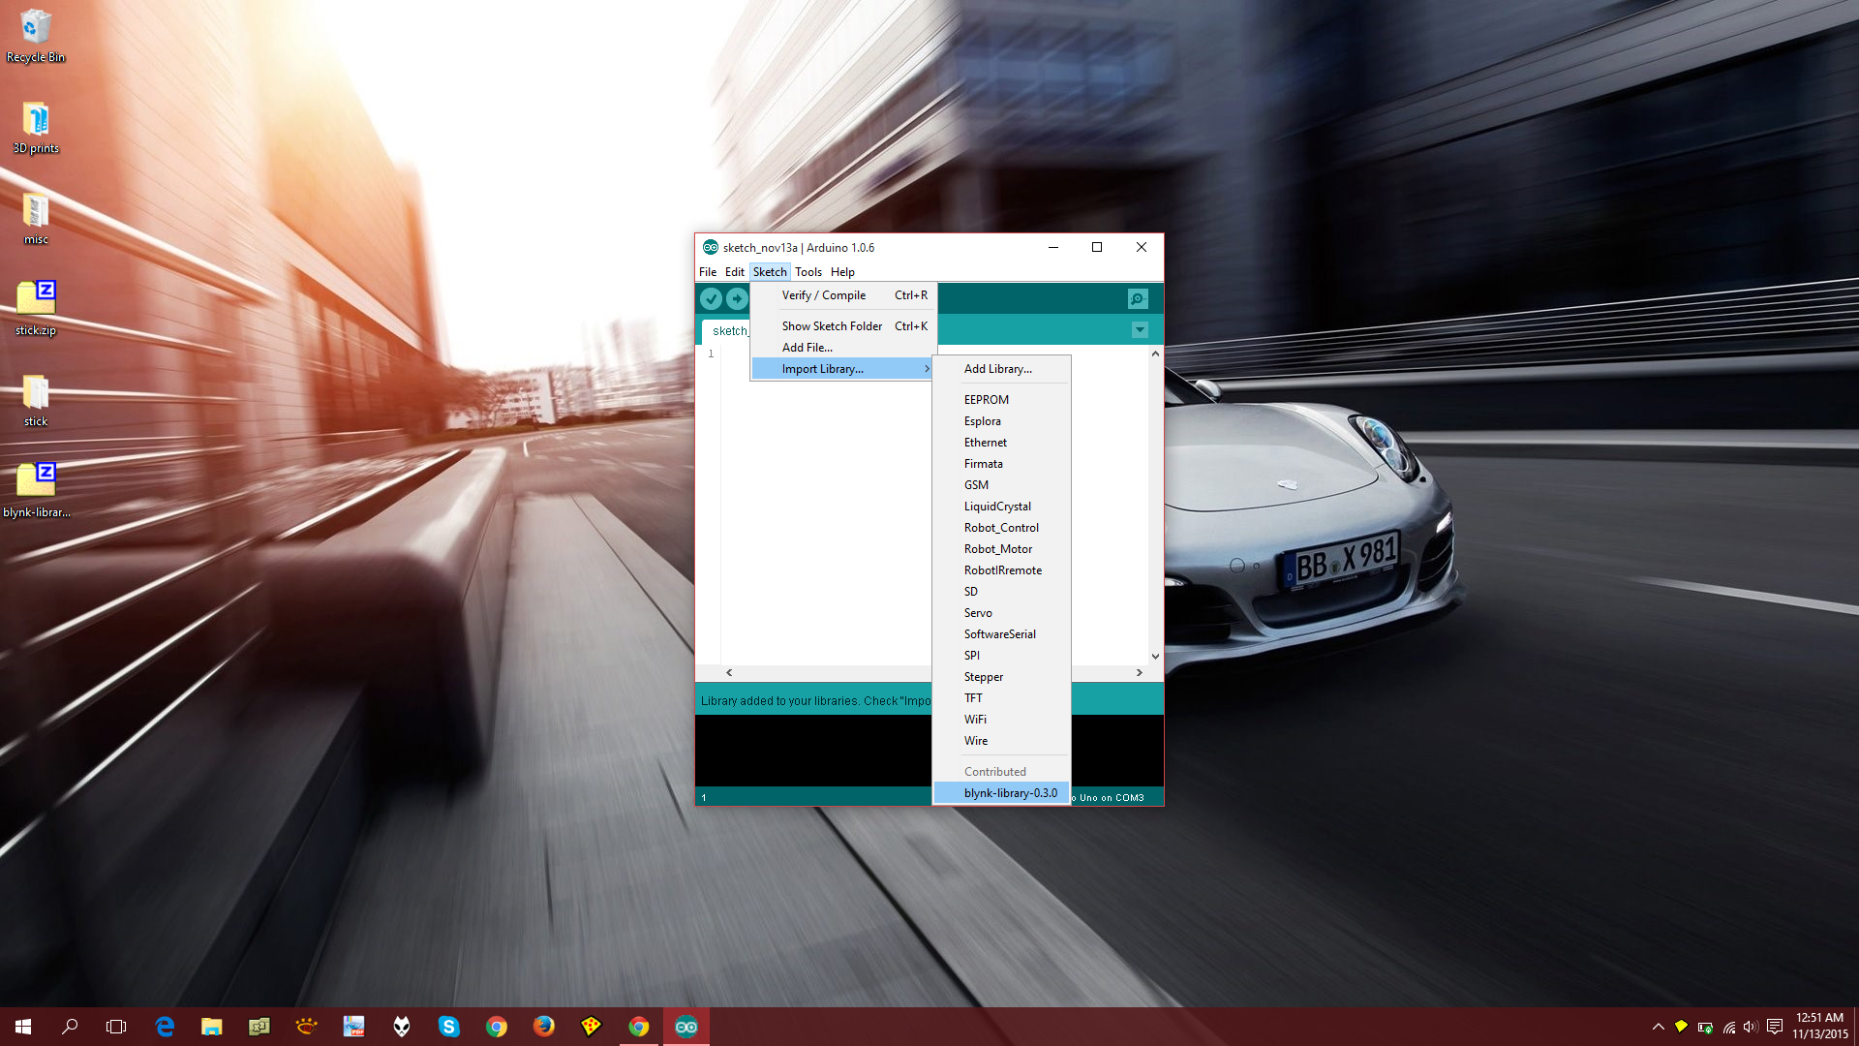The height and width of the screenshot is (1046, 1859).
Task: Open the Windows Start menu
Action: [x=23, y=1027]
